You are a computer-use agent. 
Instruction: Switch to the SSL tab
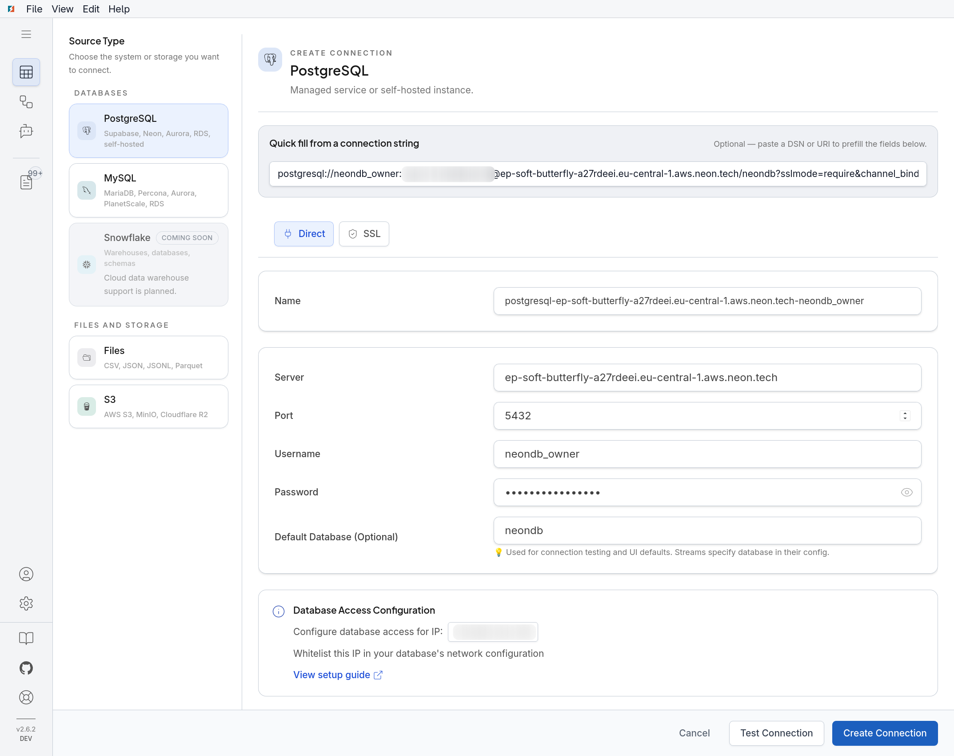[x=364, y=234]
